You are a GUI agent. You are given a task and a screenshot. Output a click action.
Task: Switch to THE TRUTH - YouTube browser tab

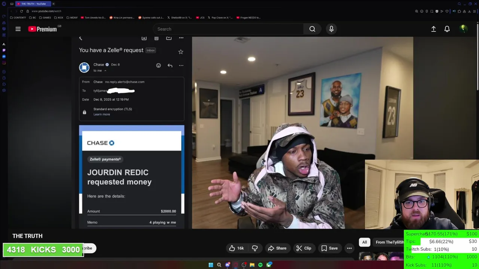click(x=33, y=4)
